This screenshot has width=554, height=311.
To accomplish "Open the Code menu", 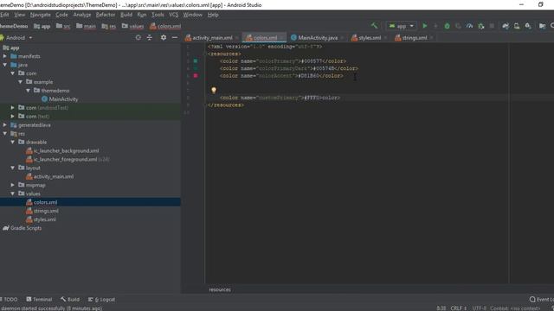I will click(61, 15).
